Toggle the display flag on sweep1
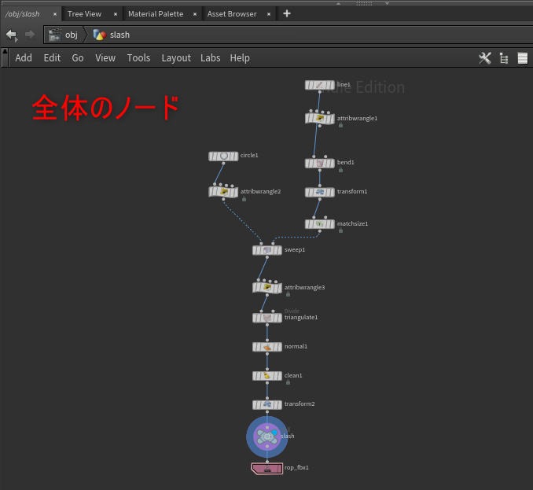Viewport: 533px width, 490px height. (x=279, y=250)
